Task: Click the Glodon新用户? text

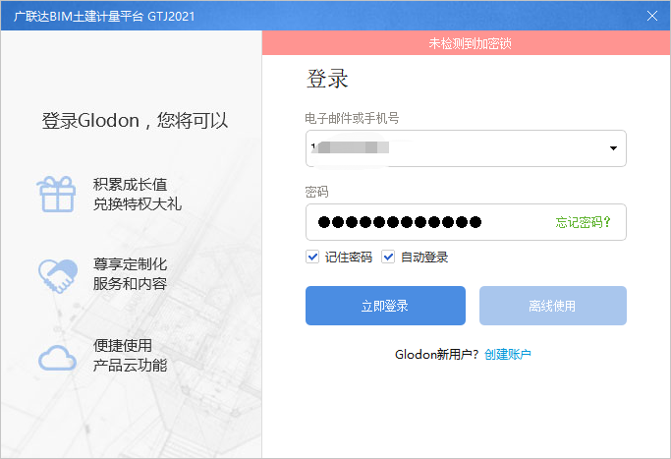Action: click(x=436, y=354)
